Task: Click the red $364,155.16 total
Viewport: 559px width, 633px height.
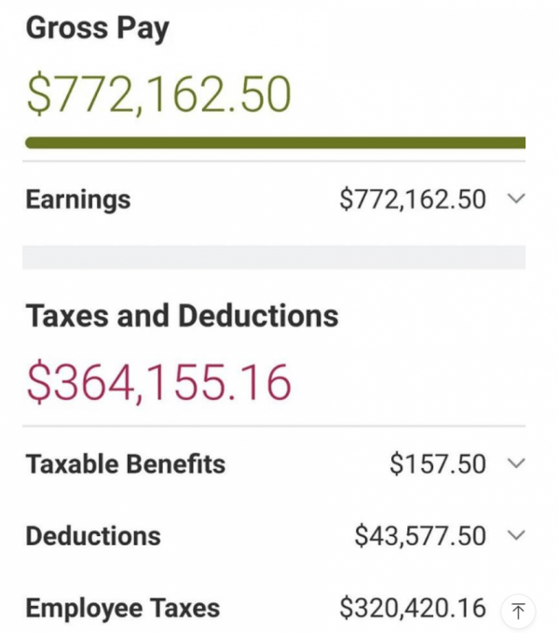Action: tap(158, 382)
